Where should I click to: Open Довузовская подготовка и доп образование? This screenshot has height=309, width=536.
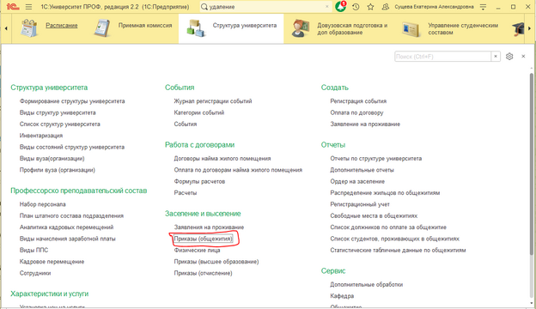point(352,28)
